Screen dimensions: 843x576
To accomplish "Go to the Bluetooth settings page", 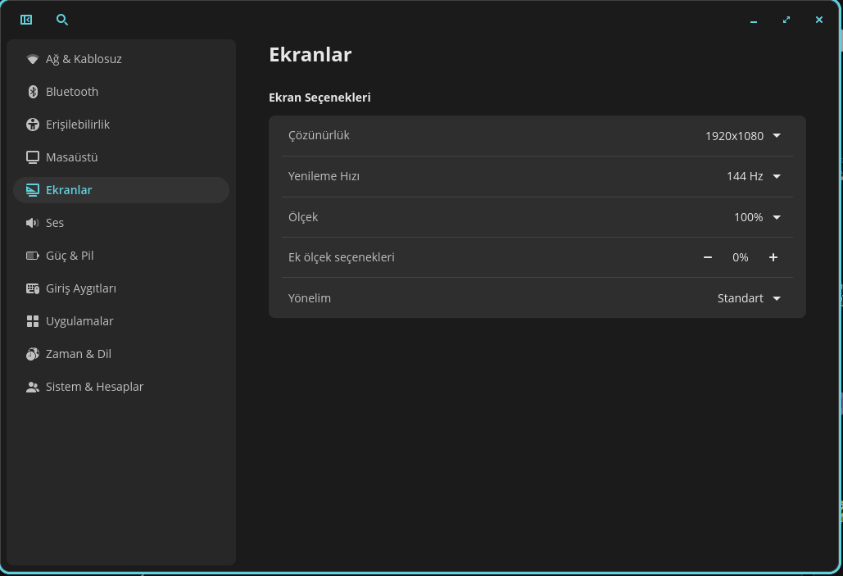I will (121, 92).
